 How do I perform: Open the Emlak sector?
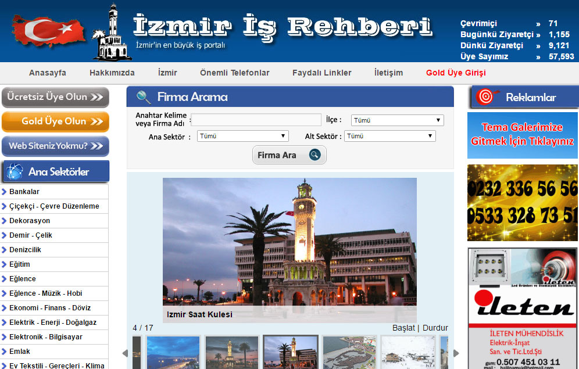tap(20, 352)
